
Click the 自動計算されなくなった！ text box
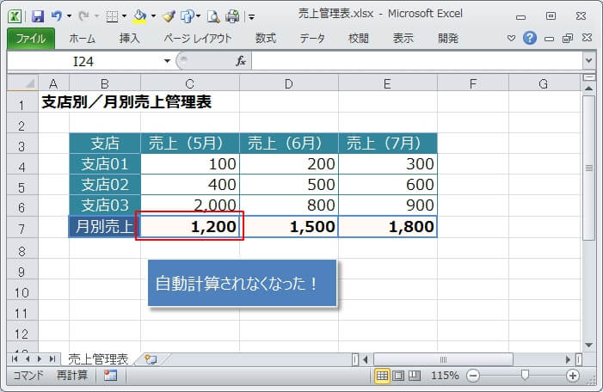pos(243,283)
